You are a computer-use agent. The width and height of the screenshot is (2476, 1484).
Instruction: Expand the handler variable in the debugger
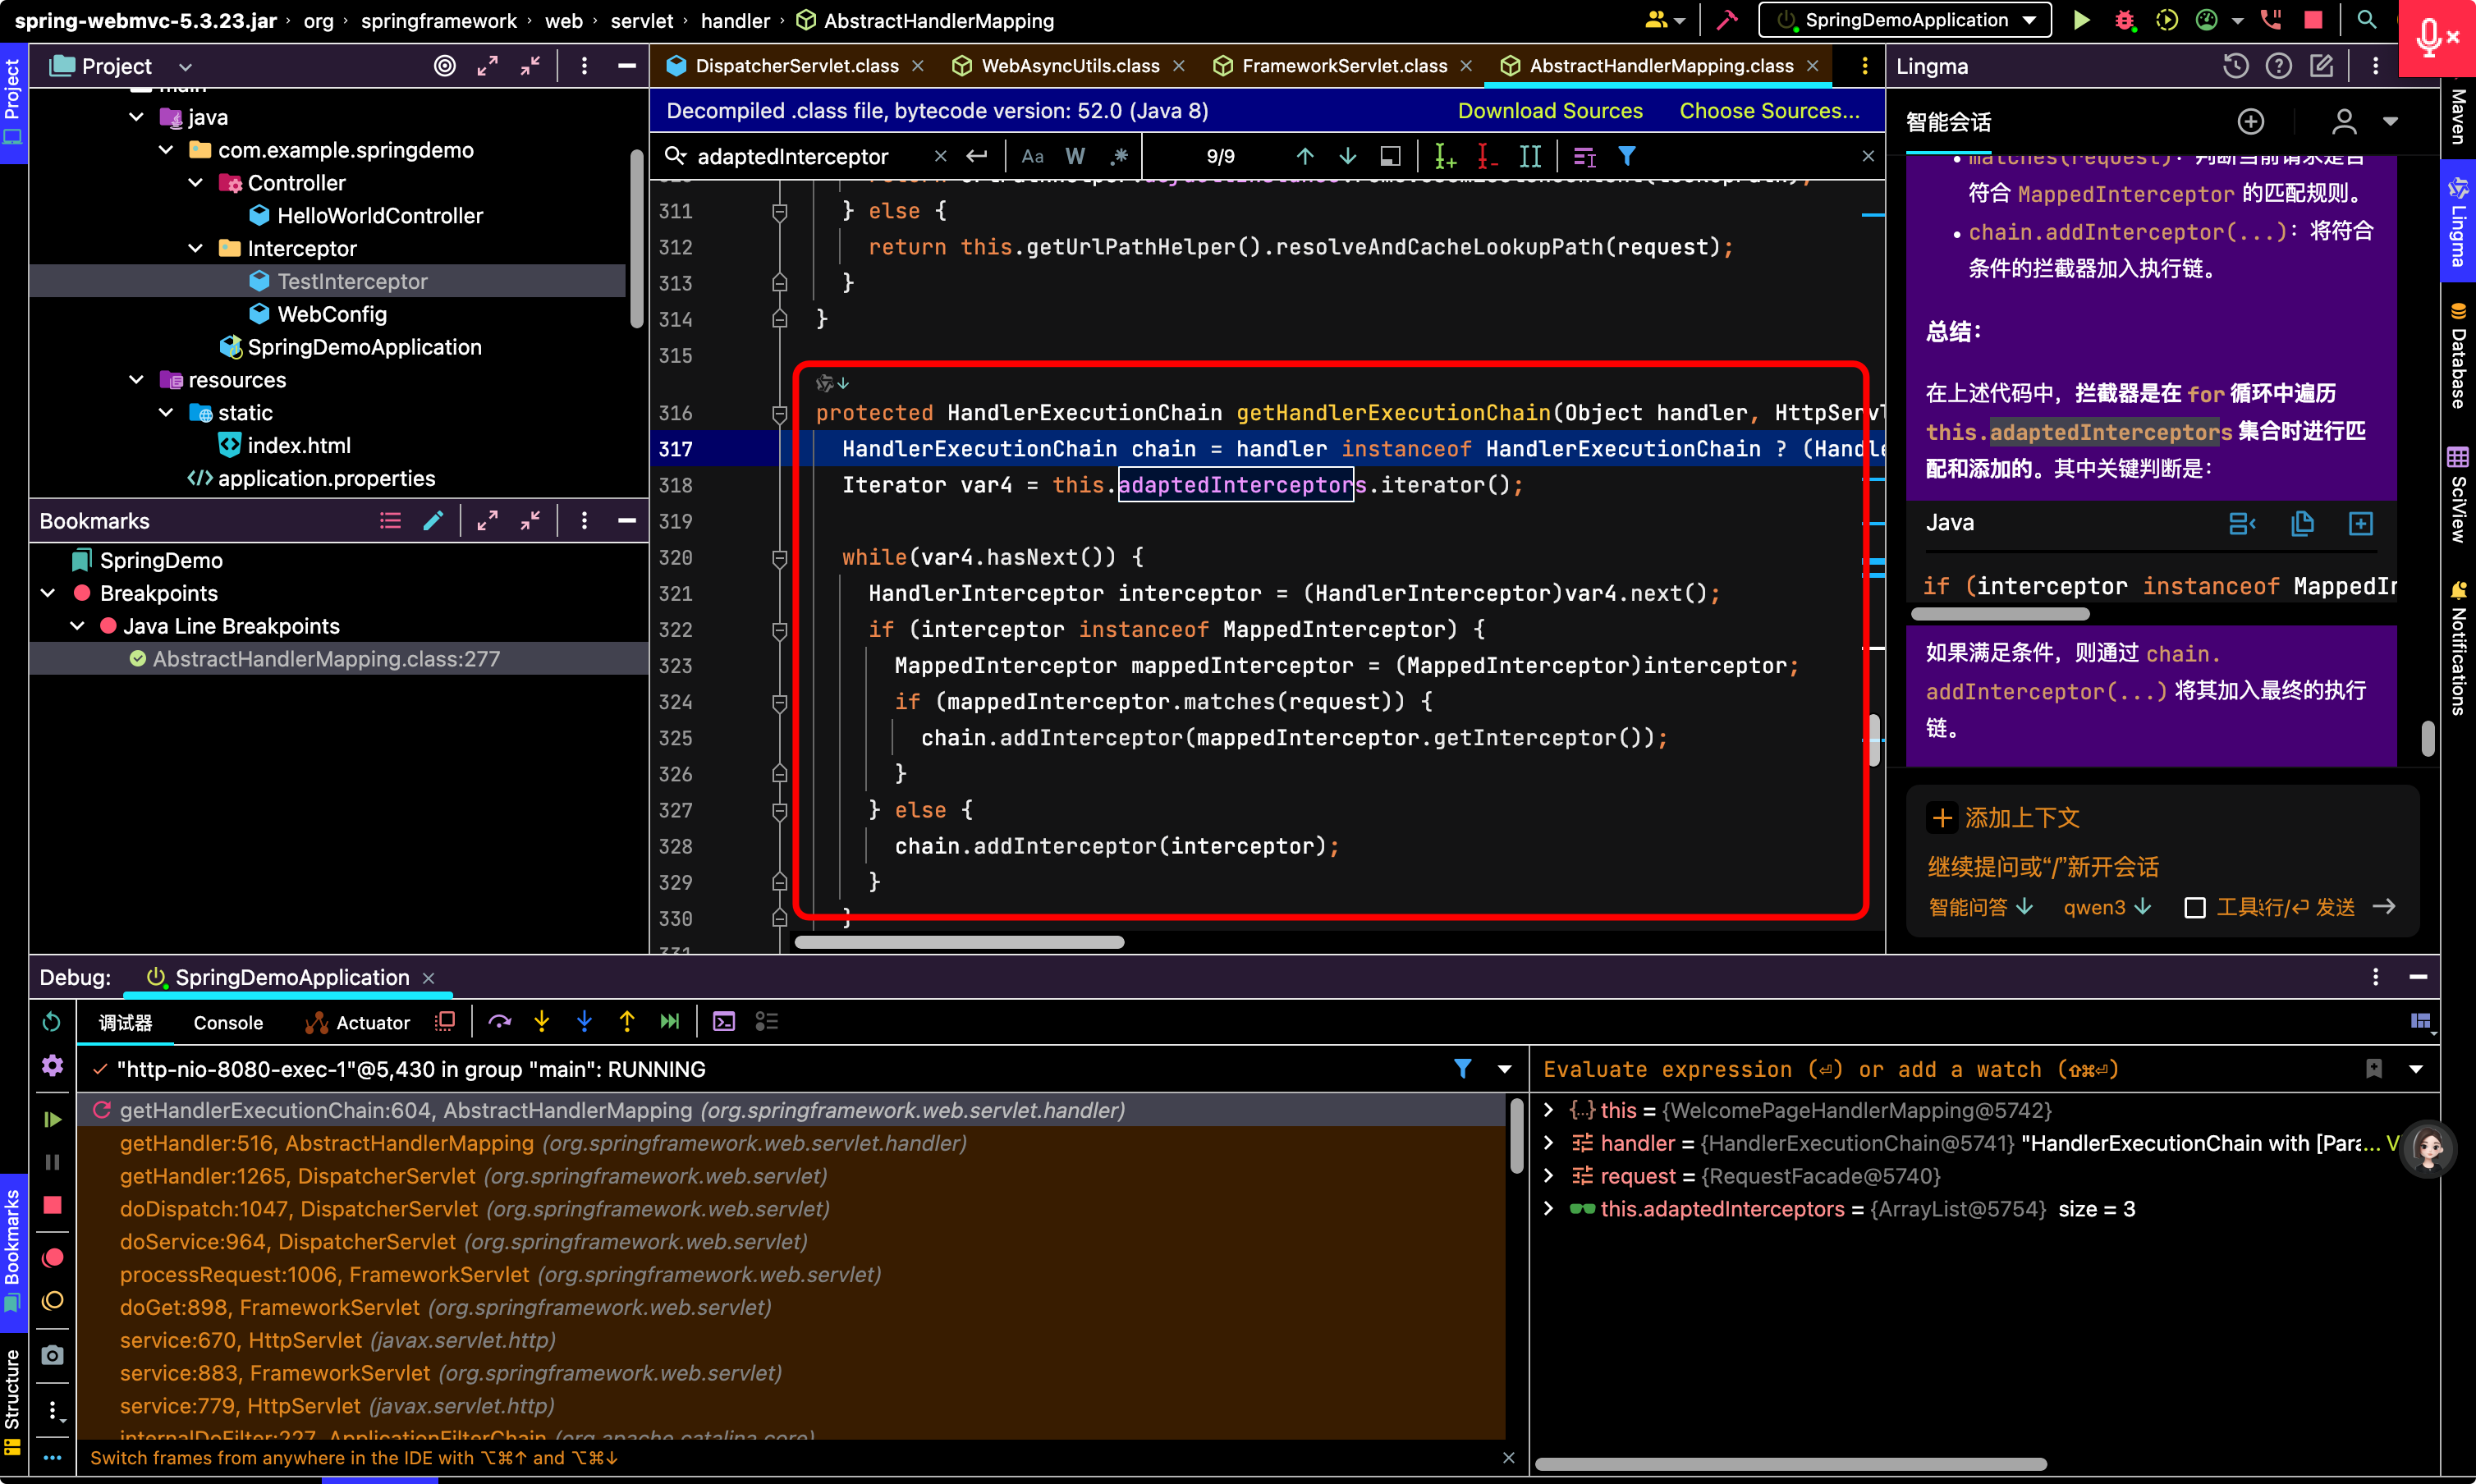1549,1143
